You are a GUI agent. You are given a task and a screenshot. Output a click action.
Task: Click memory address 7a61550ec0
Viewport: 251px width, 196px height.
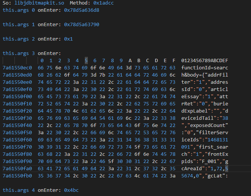(x=17, y=67)
